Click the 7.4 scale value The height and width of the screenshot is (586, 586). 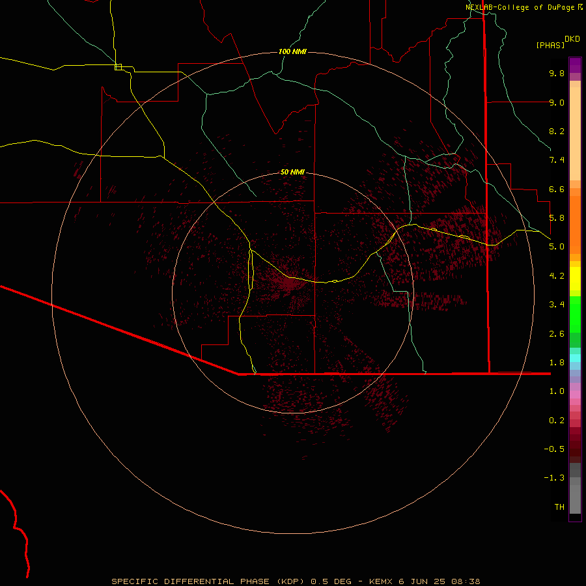[x=557, y=160]
